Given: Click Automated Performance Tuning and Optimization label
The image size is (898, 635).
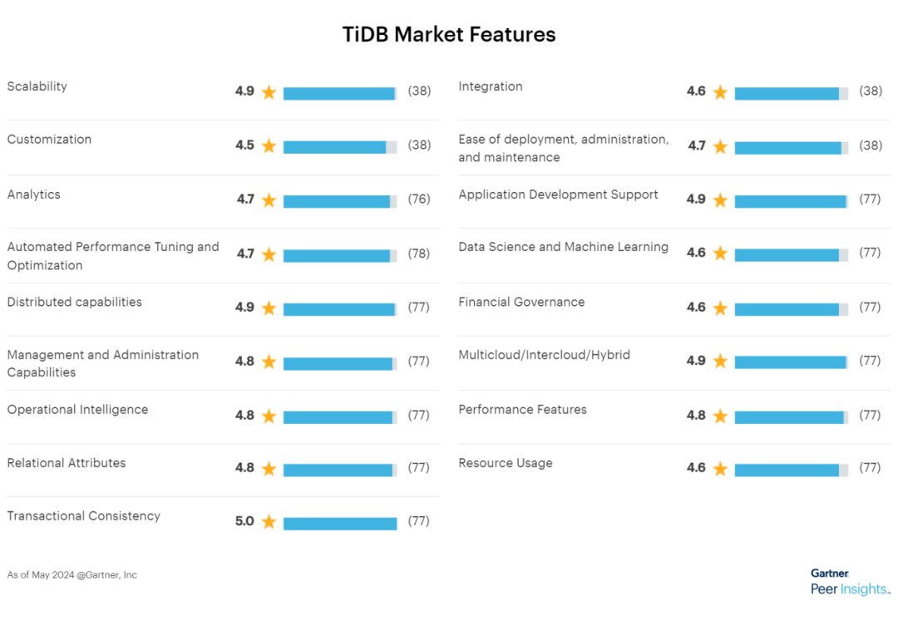Looking at the screenshot, I should point(113,256).
